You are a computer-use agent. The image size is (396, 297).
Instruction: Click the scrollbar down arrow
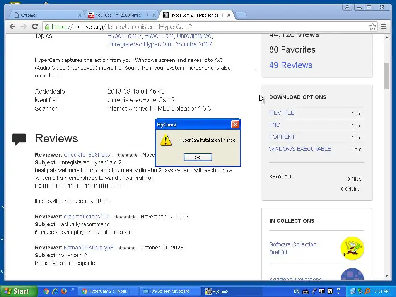[387, 276]
